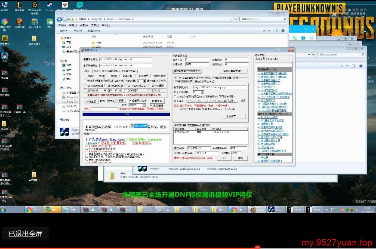Open the FileRe folder taskbar item
The image size is (376, 249).
202,210
